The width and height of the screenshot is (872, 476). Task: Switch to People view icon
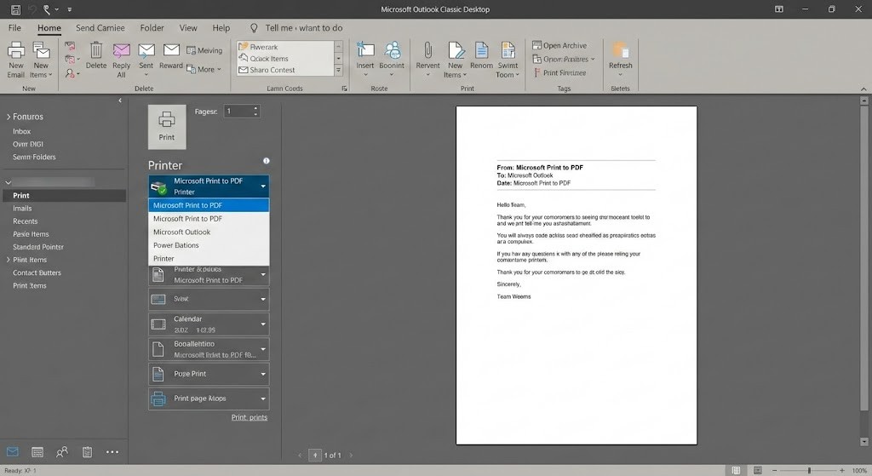[x=62, y=452]
